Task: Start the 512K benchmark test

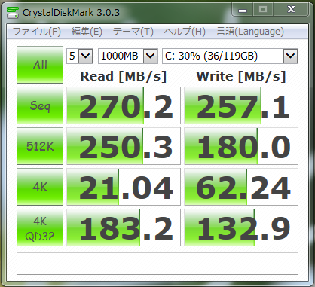Action: pyautogui.click(x=40, y=146)
